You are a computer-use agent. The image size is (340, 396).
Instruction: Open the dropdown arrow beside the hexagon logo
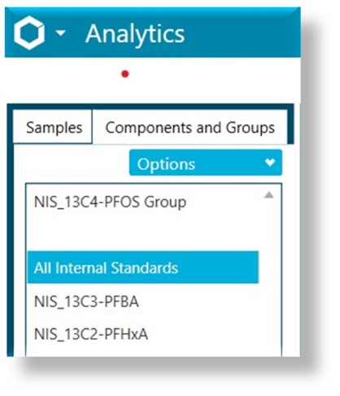[60, 33]
